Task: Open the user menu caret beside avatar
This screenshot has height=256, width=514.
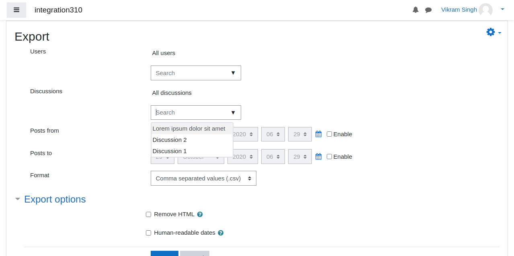Action: (502, 9)
